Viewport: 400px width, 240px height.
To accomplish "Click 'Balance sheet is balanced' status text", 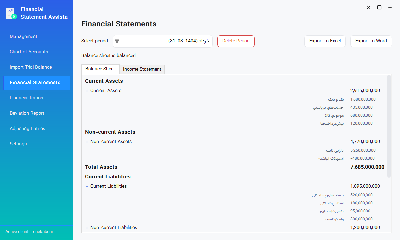I will [x=108, y=56].
